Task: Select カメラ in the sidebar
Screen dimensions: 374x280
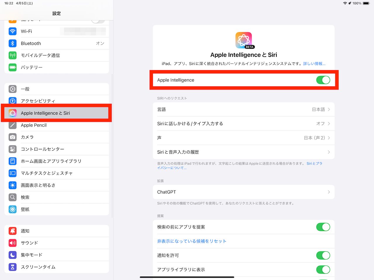Action: coord(57,137)
